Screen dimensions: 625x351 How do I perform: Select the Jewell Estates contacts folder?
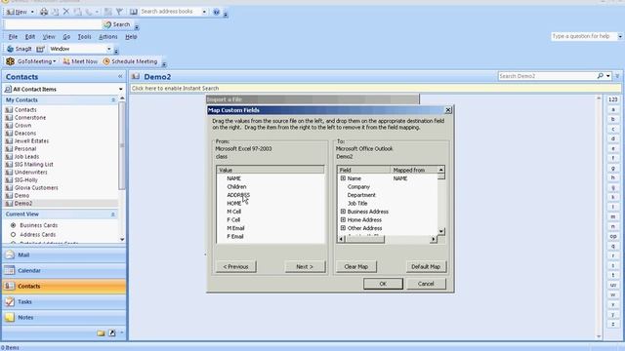[31, 140]
